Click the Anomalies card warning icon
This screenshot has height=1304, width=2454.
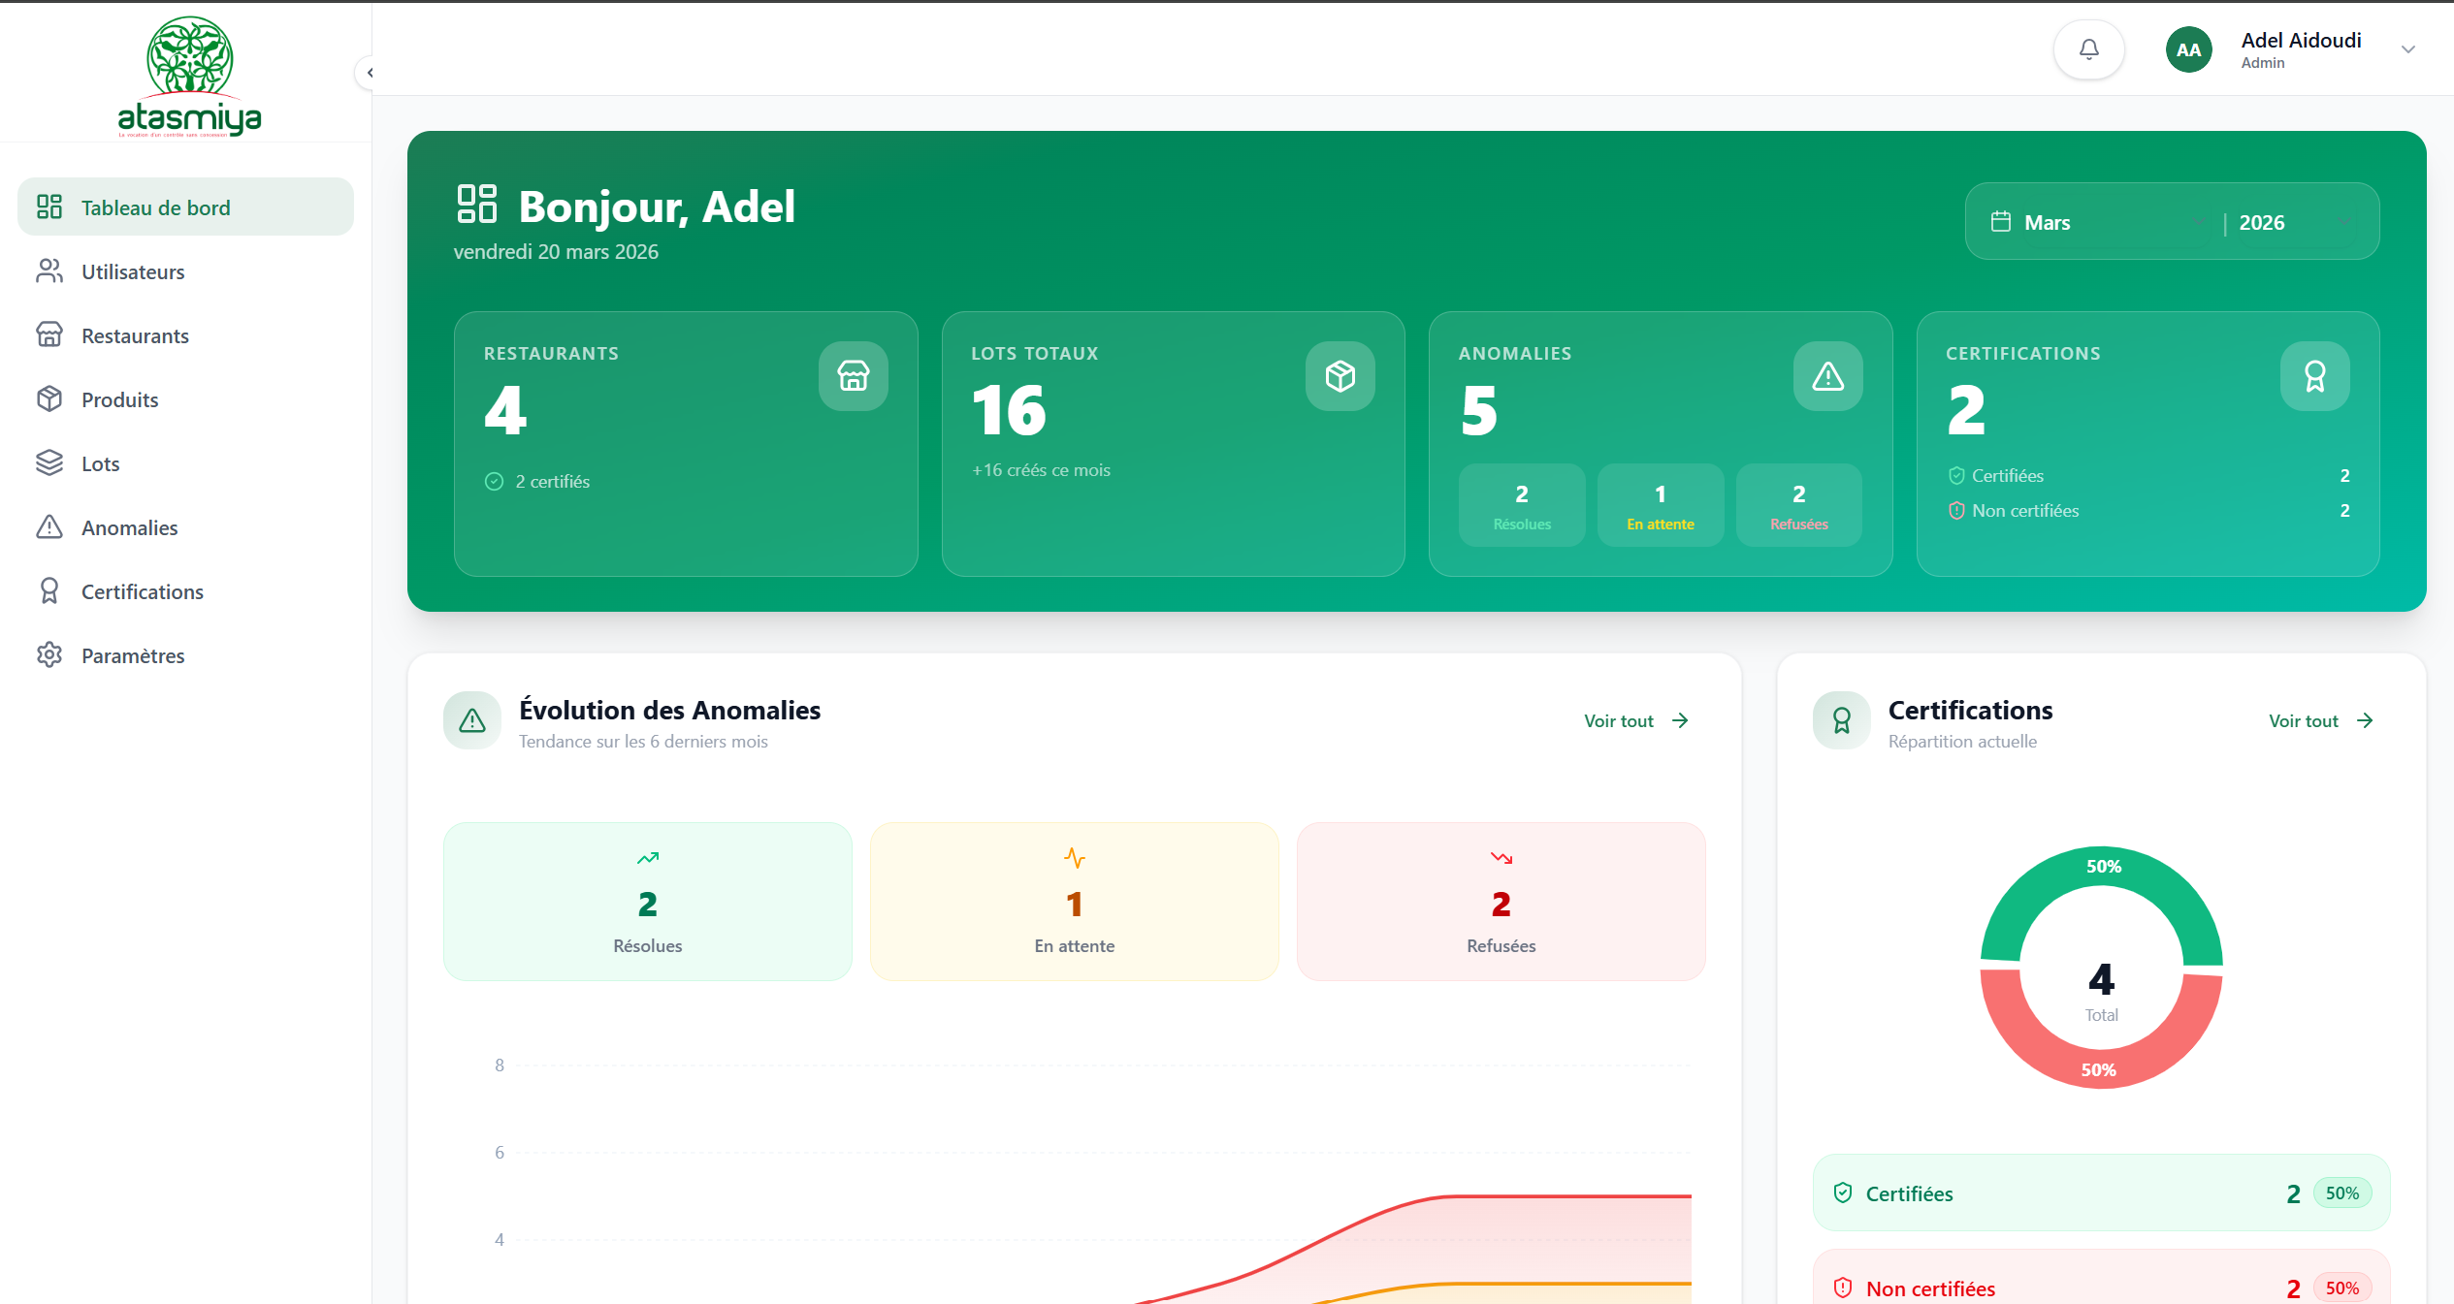point(1827,376)
